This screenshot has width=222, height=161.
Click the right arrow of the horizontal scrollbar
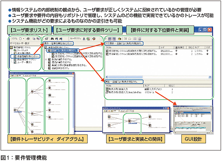210,77
